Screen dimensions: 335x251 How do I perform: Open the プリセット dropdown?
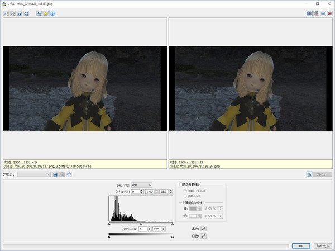click(34, 174)
